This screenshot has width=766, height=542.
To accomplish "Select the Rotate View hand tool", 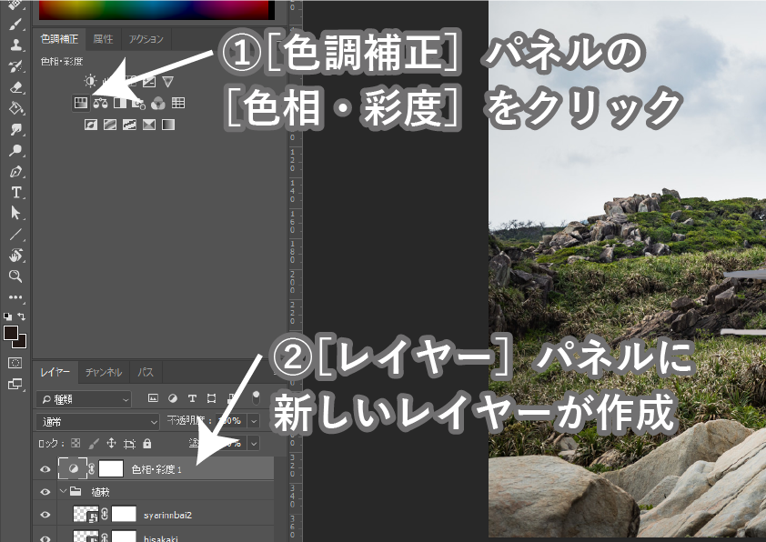I will (15, 256).
